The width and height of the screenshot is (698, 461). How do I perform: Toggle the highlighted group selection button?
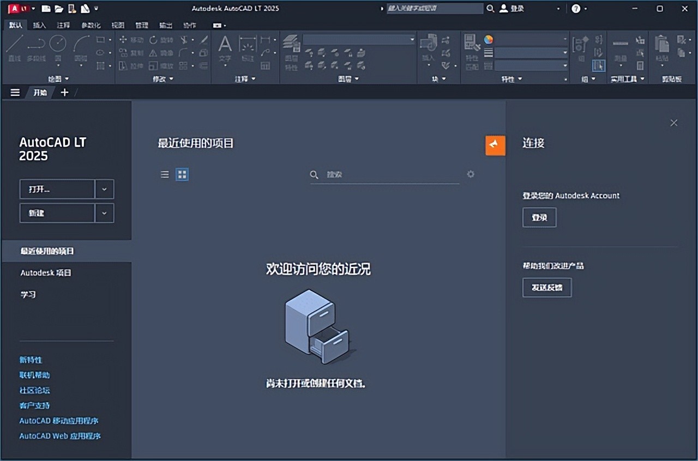pyautogui.click(x=599, y=65)
